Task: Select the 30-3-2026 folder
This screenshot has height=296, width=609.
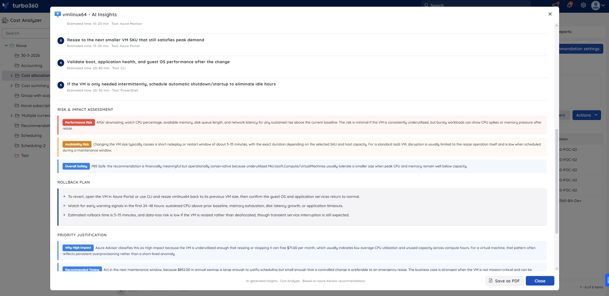Action: coord(30,55)
